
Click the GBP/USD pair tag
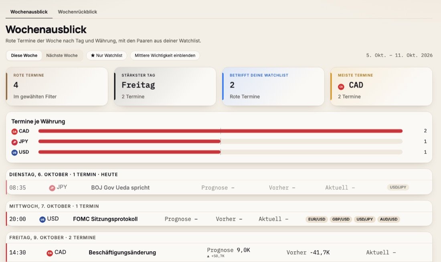point(341,219)
